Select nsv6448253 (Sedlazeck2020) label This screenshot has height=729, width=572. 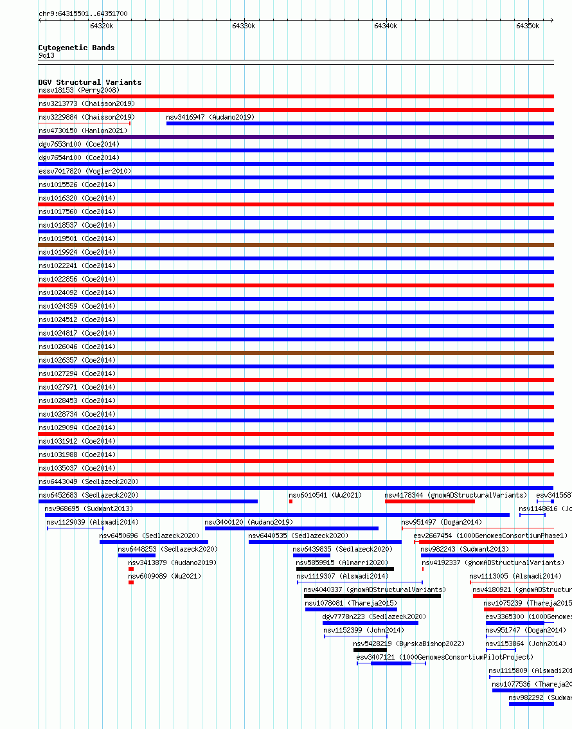click(168, 548)
